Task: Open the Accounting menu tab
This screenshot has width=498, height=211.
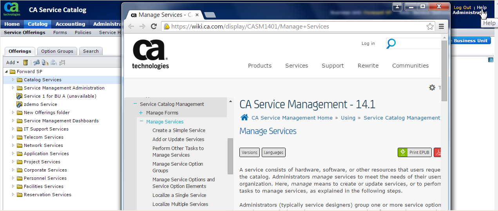Action: pyautogui.click(x=70, y=24)
